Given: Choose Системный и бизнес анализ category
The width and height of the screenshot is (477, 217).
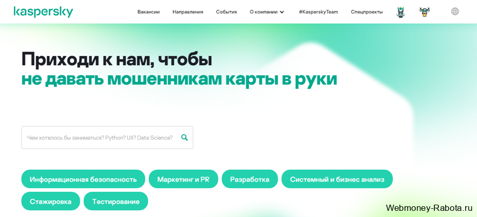Looking at the screenshot, I should (x=337, y=179).
